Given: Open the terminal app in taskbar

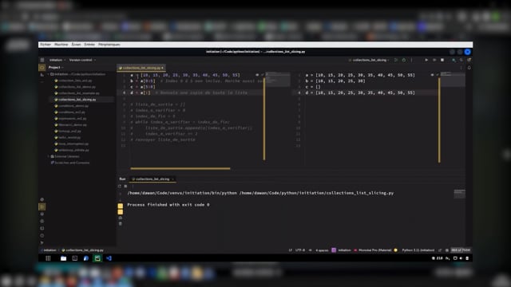Looking at the screenshot, I should 74,258.
